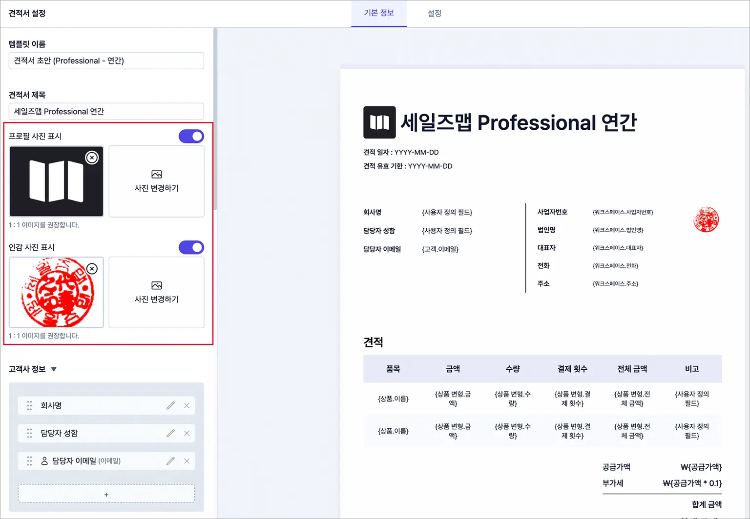Click the image icon in seal photo change box
Viewport: 750px width, 519px height.
(156, 285)
